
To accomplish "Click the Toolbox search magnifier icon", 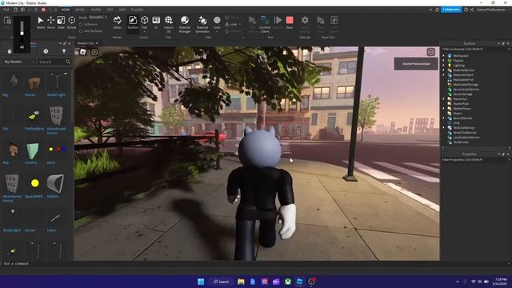I will (x=68, y=62).
